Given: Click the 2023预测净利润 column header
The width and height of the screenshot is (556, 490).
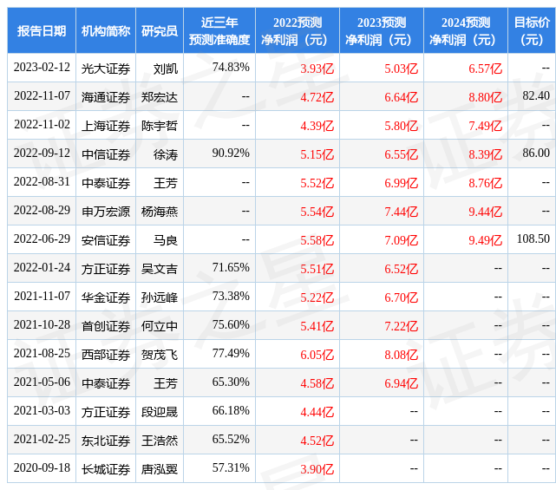Looking at the screenshot, I should 382,30.
